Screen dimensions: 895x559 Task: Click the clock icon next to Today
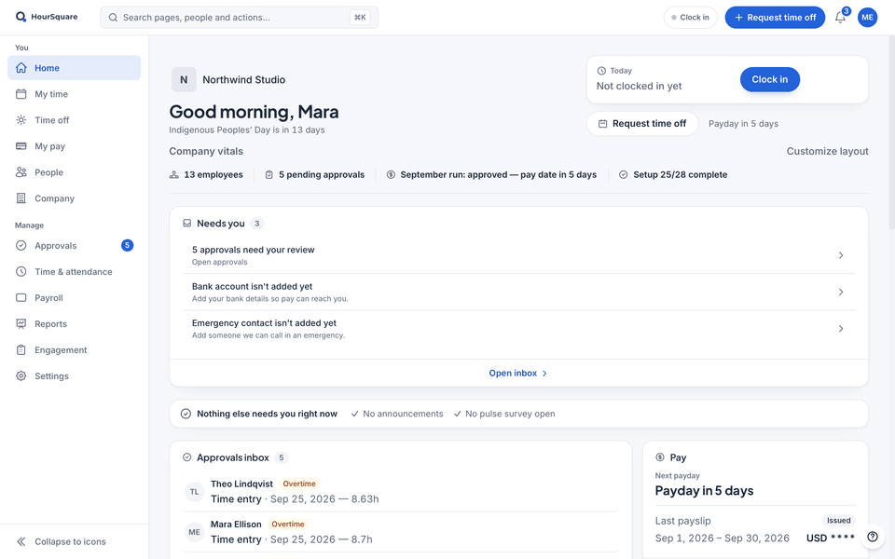pos(601,71)
